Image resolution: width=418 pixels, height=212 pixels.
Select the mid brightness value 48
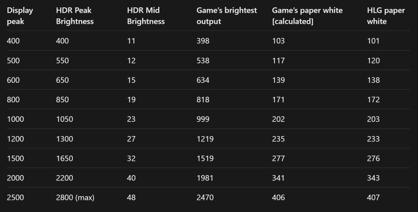coord(131,197)
